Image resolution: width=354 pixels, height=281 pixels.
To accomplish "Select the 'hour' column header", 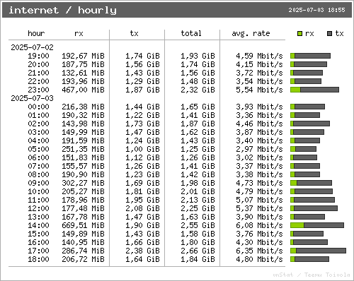I will pyautogui.click(x=36, y=33).
